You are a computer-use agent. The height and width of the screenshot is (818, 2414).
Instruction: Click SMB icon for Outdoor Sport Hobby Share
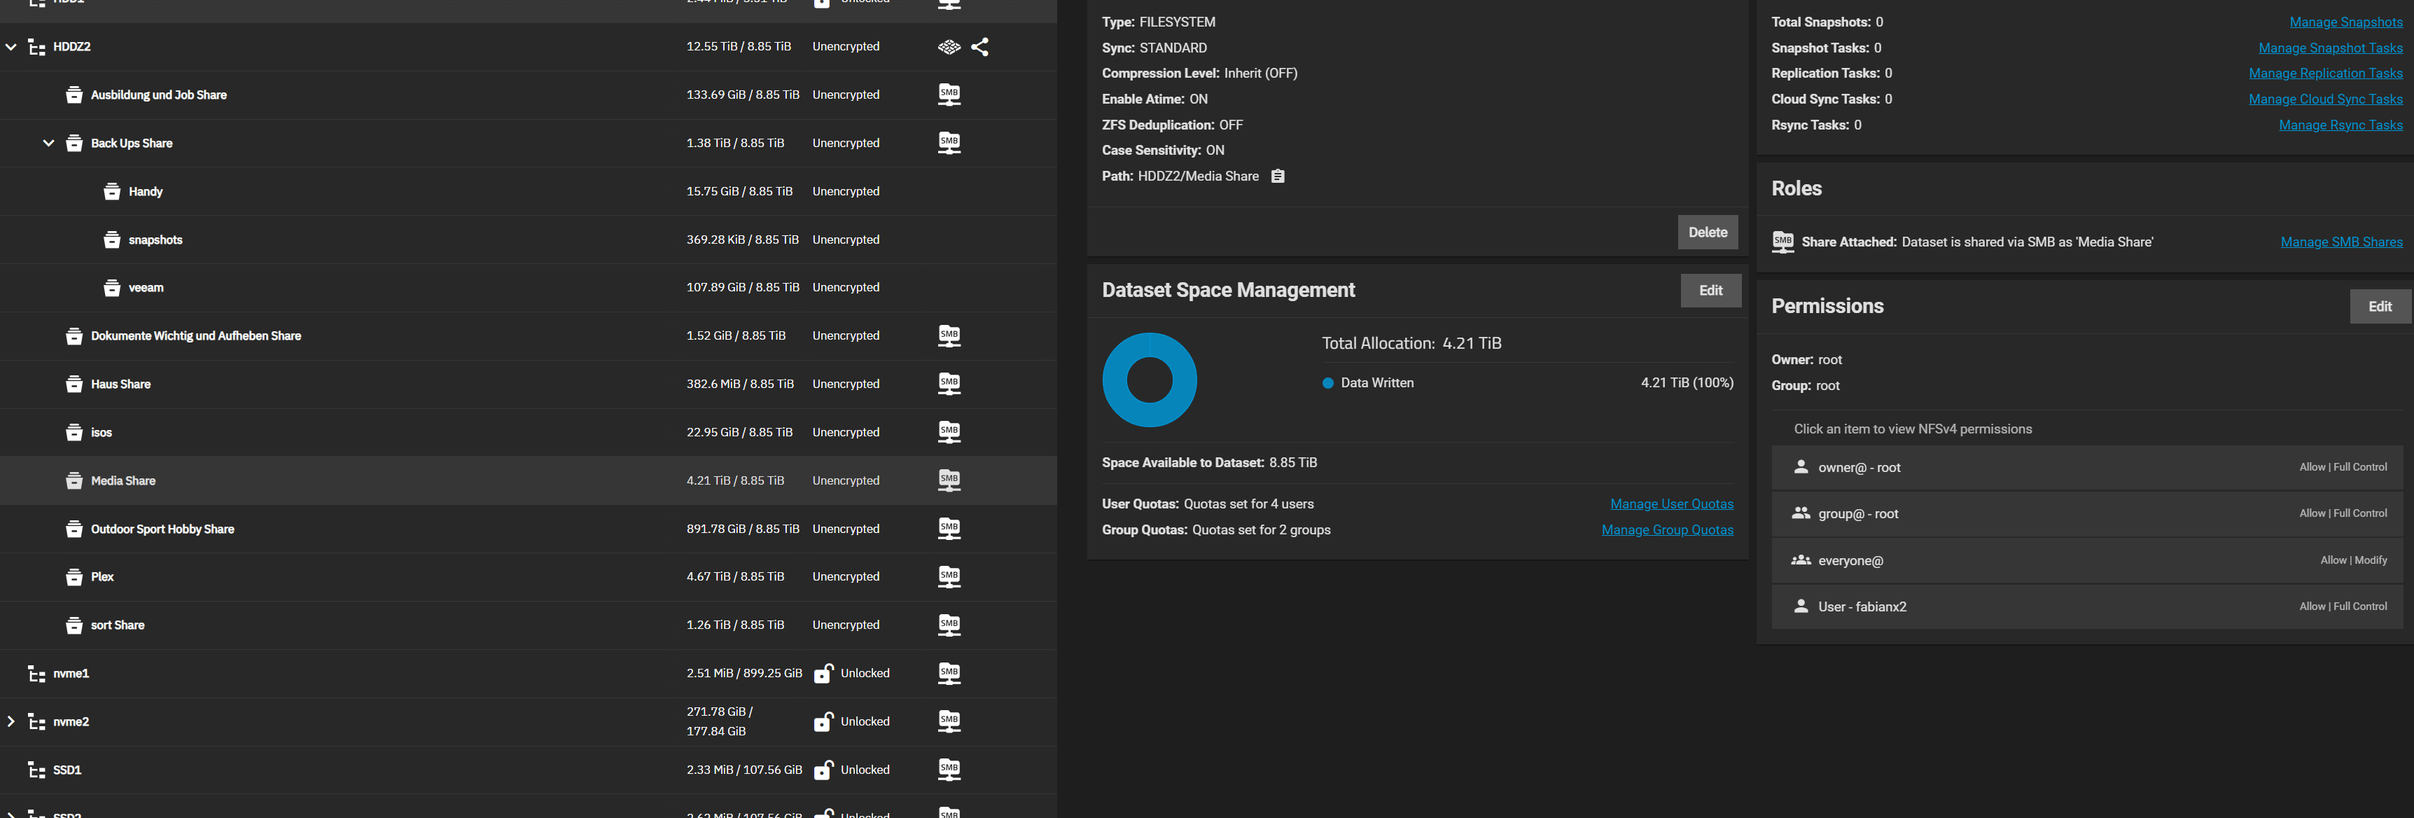(949, 529)
